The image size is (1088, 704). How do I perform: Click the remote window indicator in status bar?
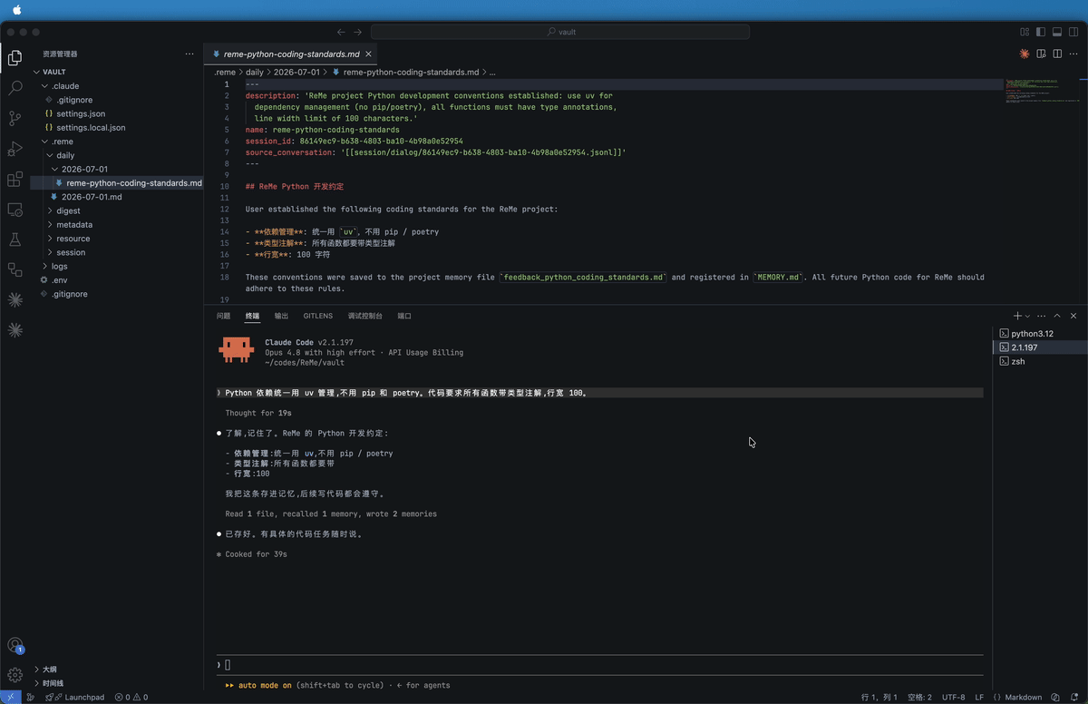click(8, 697)
